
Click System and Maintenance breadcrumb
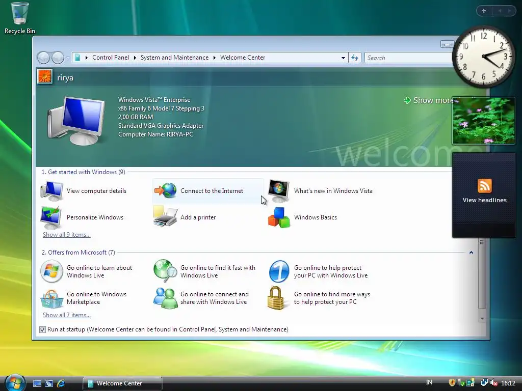(x=174, y=58)
